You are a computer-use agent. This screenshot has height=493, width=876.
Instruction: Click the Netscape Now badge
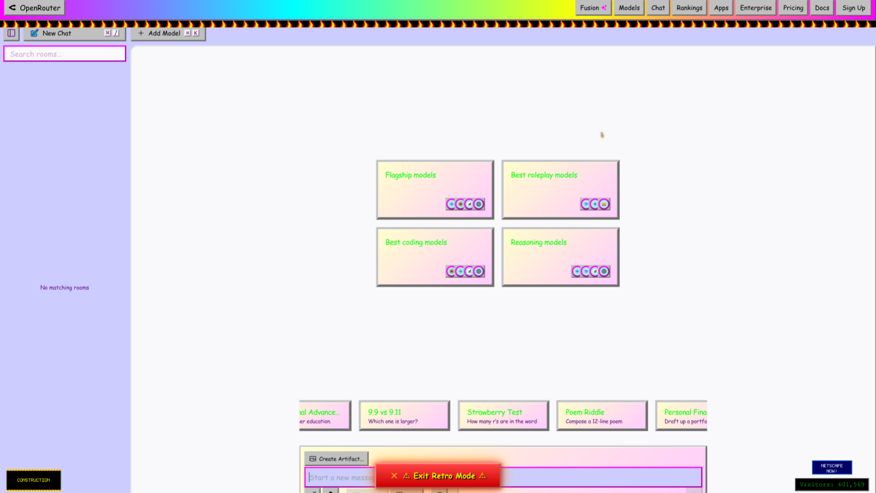pos(832,468)
